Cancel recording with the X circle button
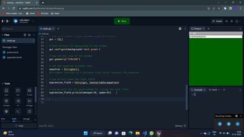 pos(238,124)
